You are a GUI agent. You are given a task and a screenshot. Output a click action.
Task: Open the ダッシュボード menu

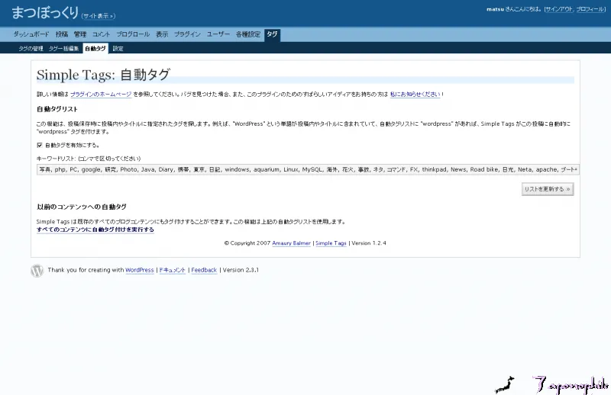click(32, 34)
